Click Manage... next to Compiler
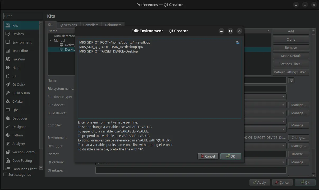Screen dimensions: 319x190 (x=298, y=125)
